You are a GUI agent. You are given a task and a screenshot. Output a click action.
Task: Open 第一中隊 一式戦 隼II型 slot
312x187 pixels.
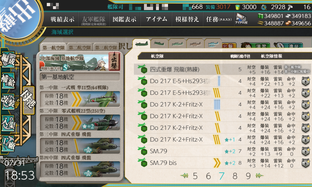pyautogui.click(x=80, y=99)
